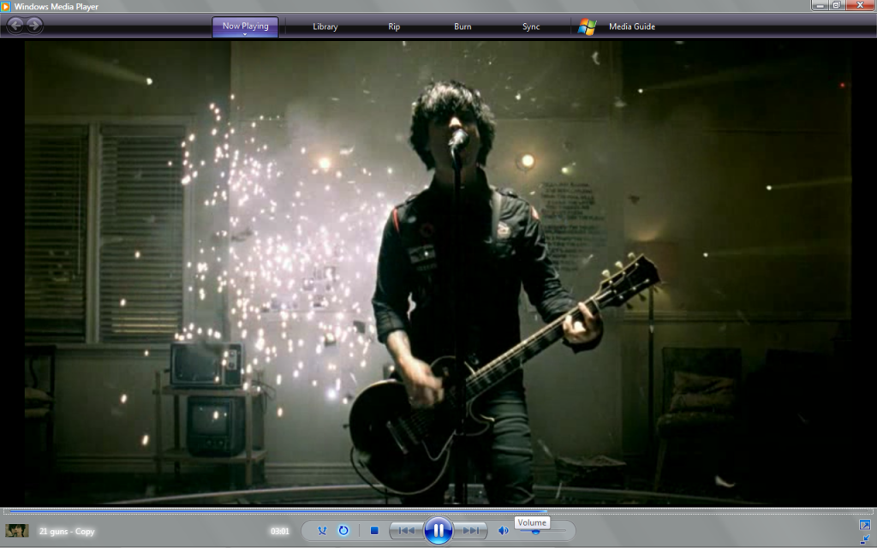This screenshot has height=548, width=877.
Task: Go forward with the forward arrow button
Action: pyautogui.click(x=34, y=25)
